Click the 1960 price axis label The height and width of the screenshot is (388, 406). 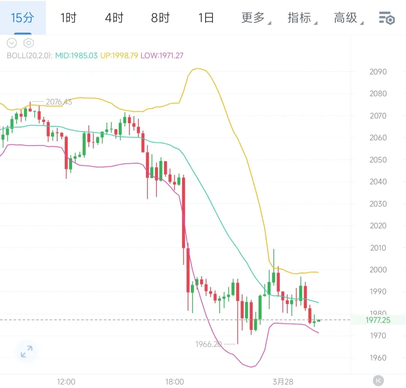(378, 358)
